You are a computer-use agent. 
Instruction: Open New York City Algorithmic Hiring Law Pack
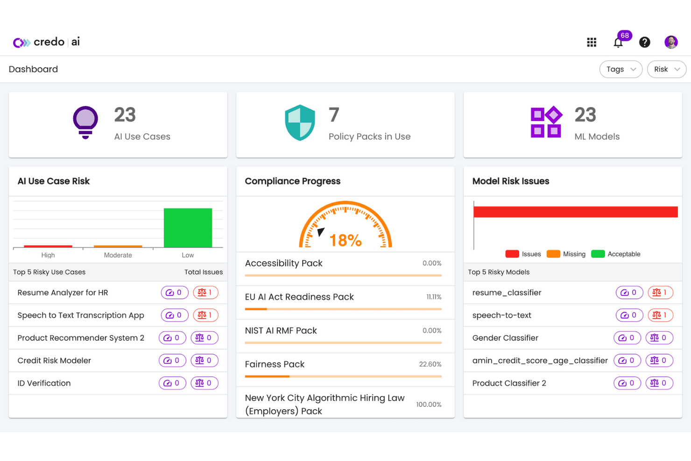tap(325, 404)
